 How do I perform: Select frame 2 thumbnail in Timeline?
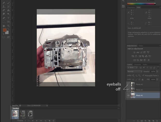(x=23, y=113)
